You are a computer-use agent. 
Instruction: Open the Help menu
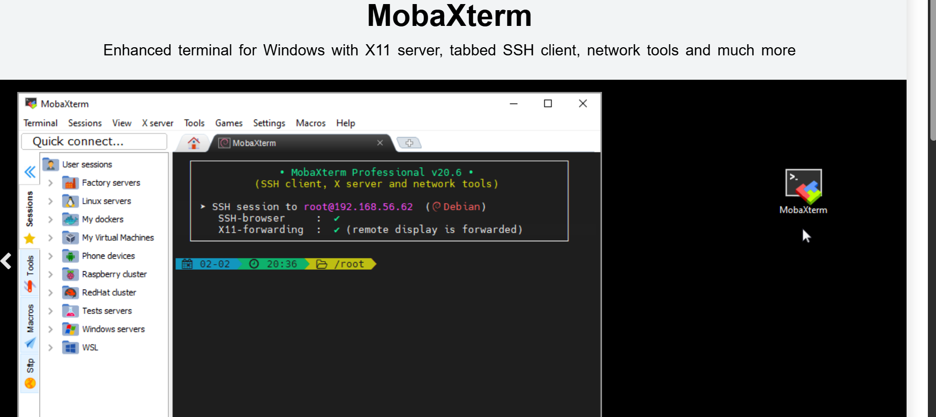pyautogui.click(x=346, y=123)
